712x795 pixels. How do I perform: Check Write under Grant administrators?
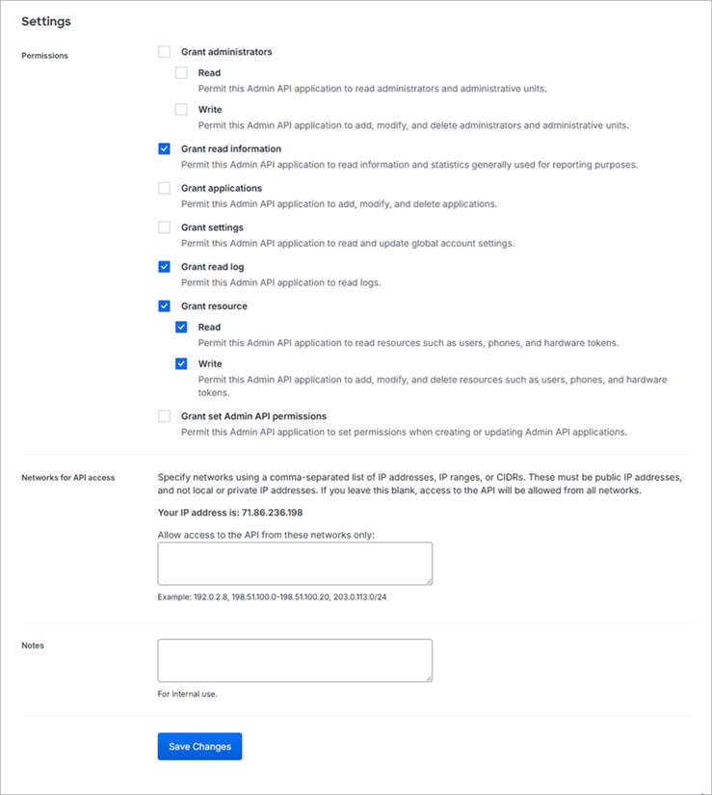pos(181,109)
